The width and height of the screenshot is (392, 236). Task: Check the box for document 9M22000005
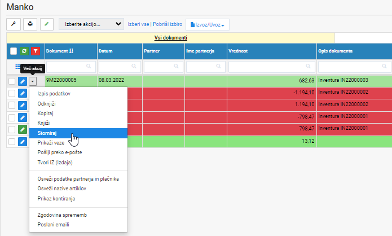pos(12,81)
